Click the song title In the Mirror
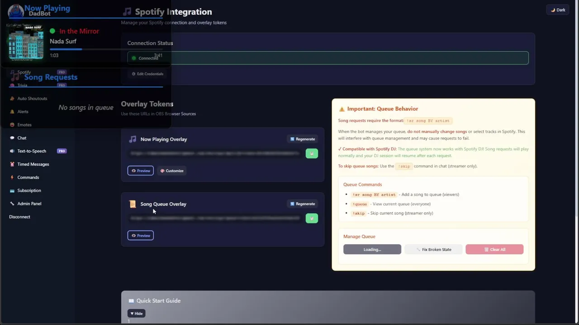 point(79,31)
